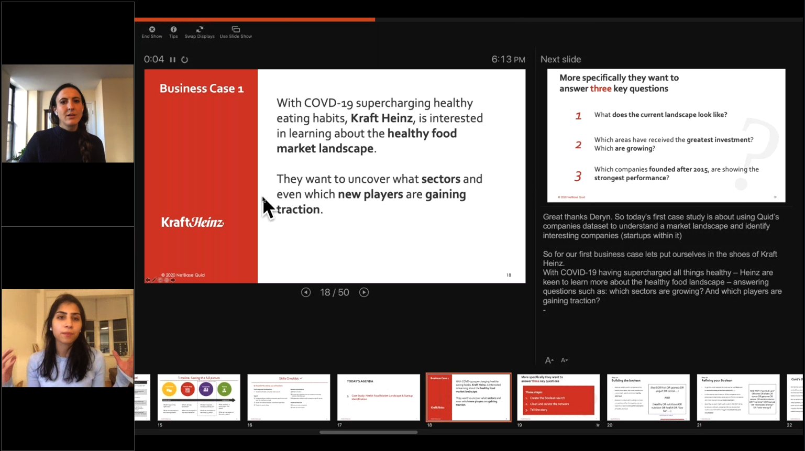
Task: Select slide 18 Business Case 1 thumbnail
Action: pos(469,397)
